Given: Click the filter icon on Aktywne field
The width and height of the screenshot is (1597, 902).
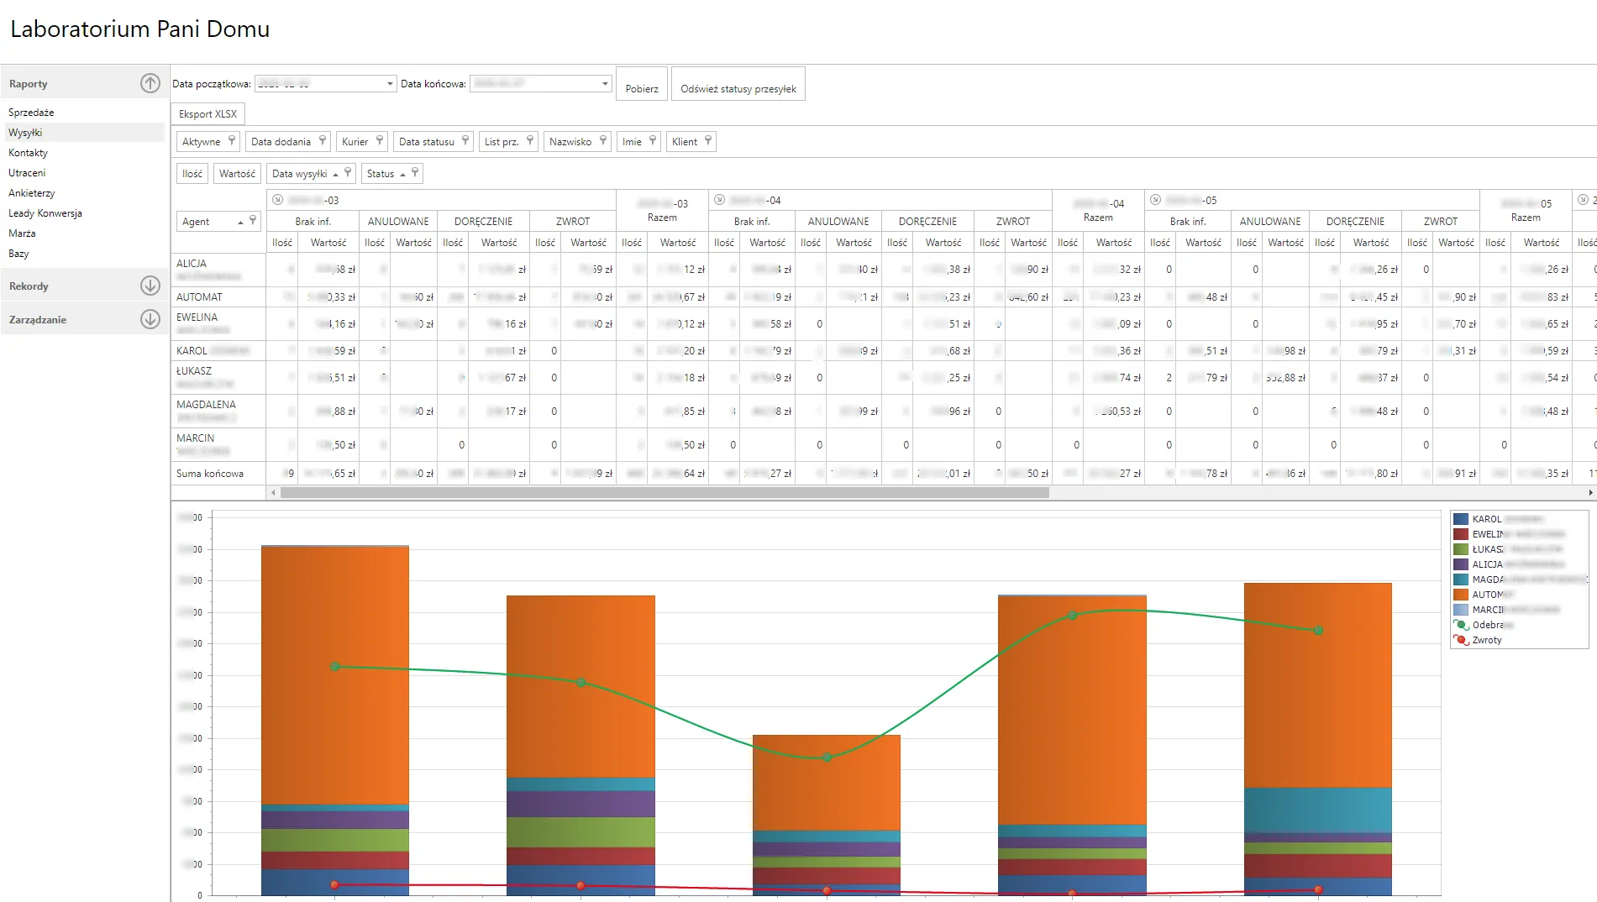Looking at the screenshot, I should pos(232,140).
